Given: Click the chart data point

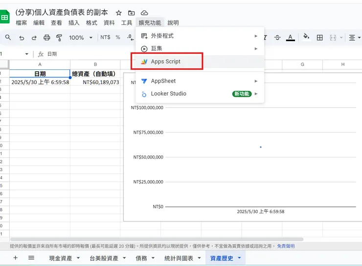Looking at the screenshot, I should 261,147.
